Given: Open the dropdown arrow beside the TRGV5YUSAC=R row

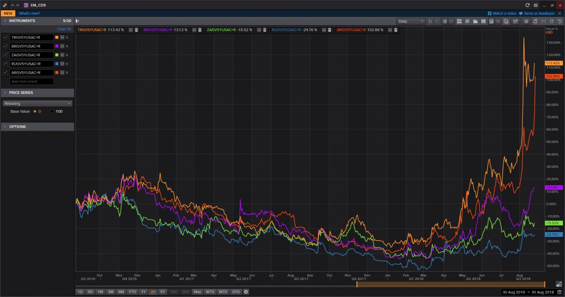Looking at the screenshot, I should coord(62,37).
